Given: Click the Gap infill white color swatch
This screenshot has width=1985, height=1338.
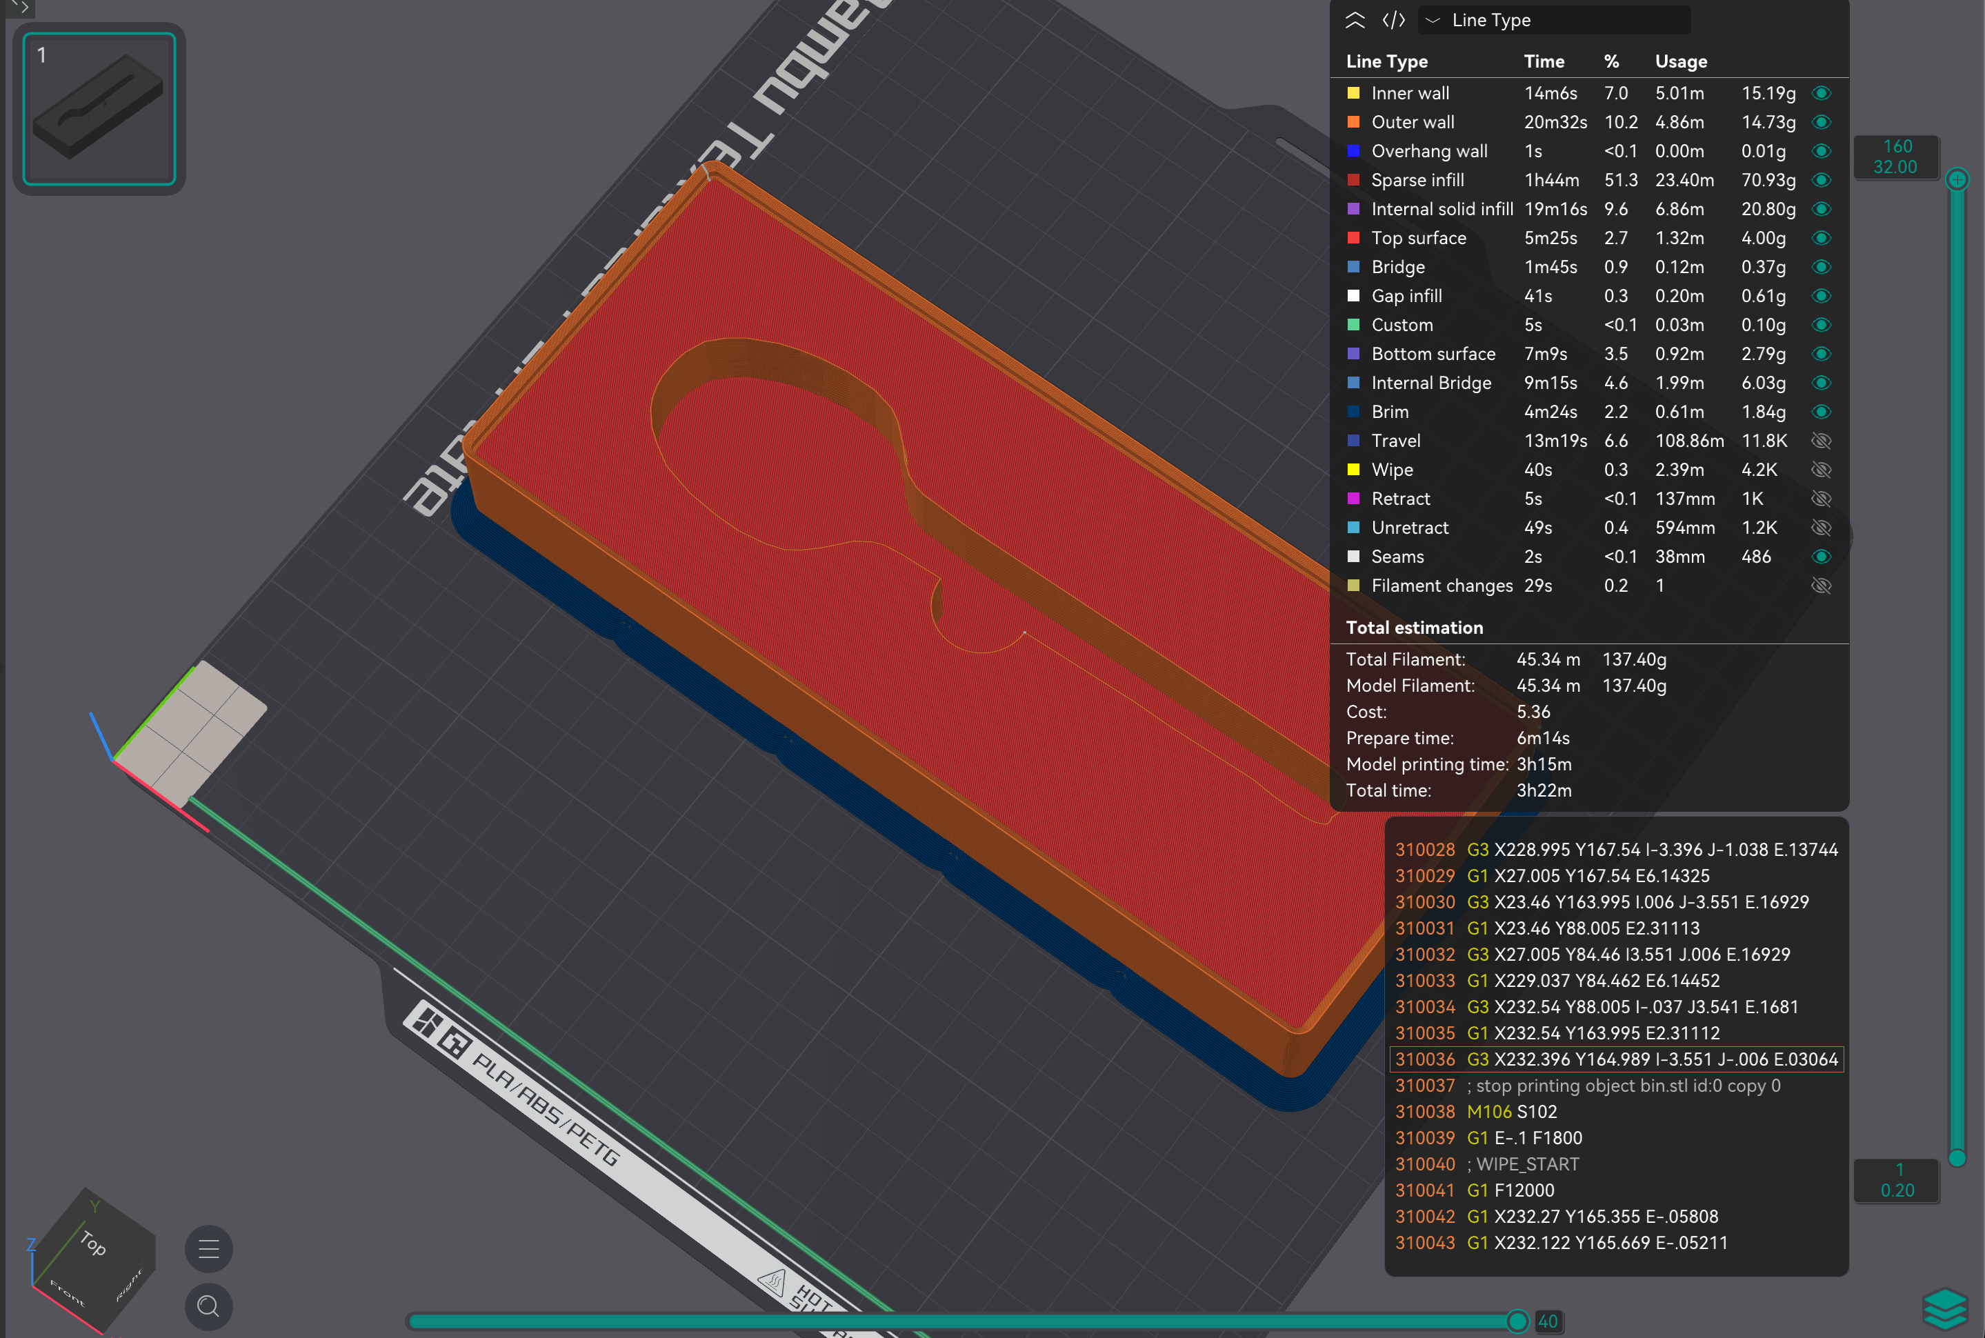Looking at the screenshot, I should point(1353,296).
